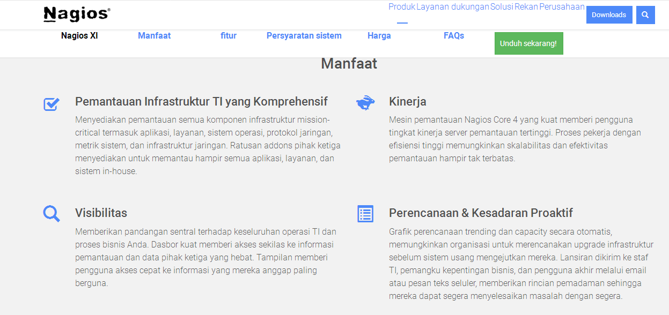669x315 pixels.
Task: Jump to the fitur section
Action: click(229, 36)
